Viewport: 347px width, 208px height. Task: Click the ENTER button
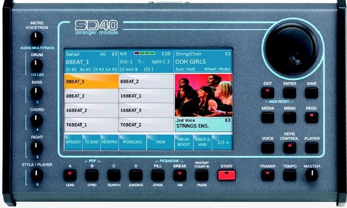click(290, 93)
